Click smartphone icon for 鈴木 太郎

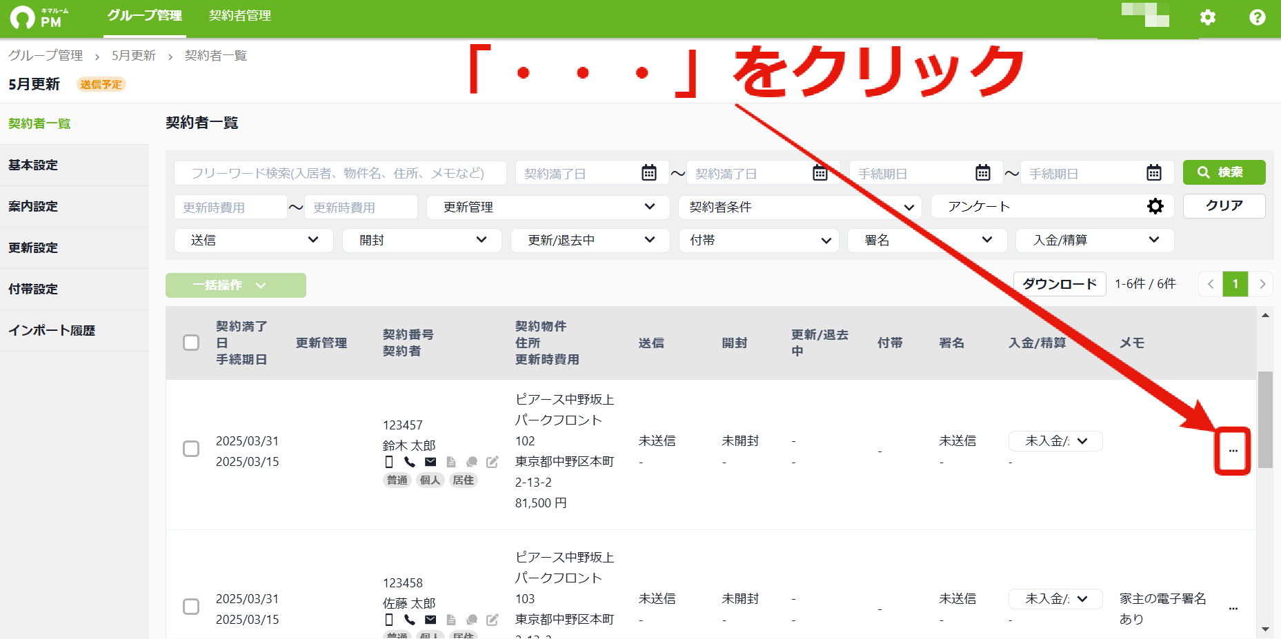pyautogui.click(x=389, y=462)
